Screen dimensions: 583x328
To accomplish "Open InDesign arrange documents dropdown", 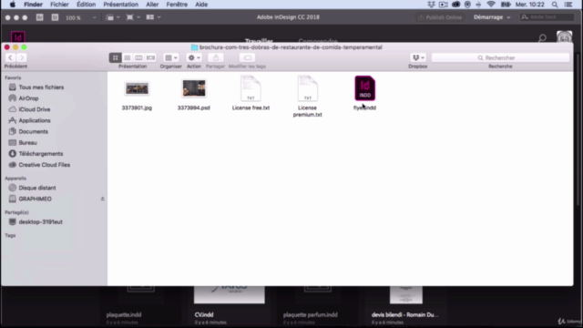I will (153, 17).
